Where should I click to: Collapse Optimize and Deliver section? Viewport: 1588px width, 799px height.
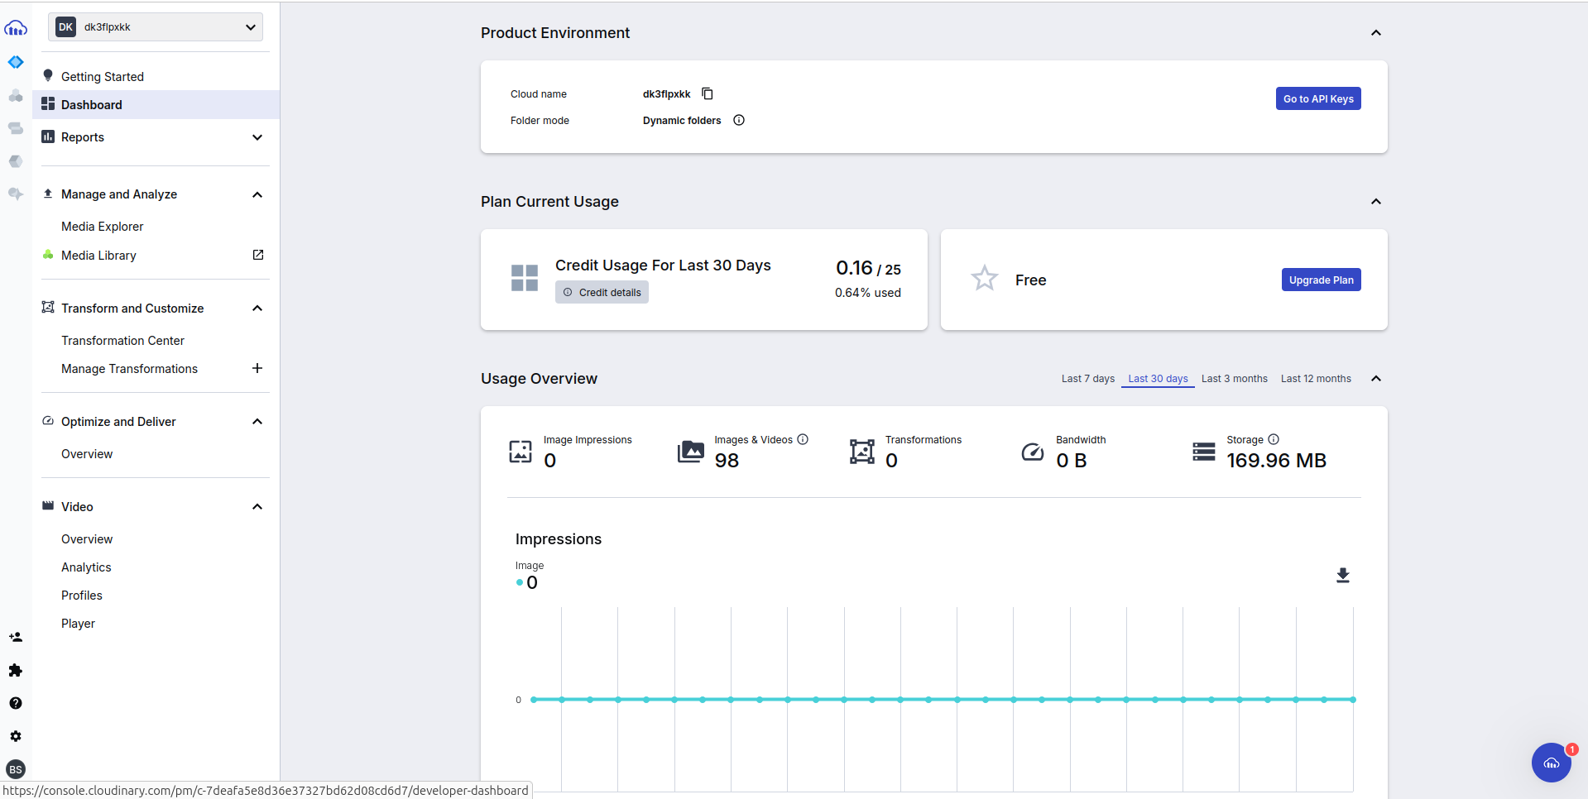pyautogui.click(x=257, y=422)
